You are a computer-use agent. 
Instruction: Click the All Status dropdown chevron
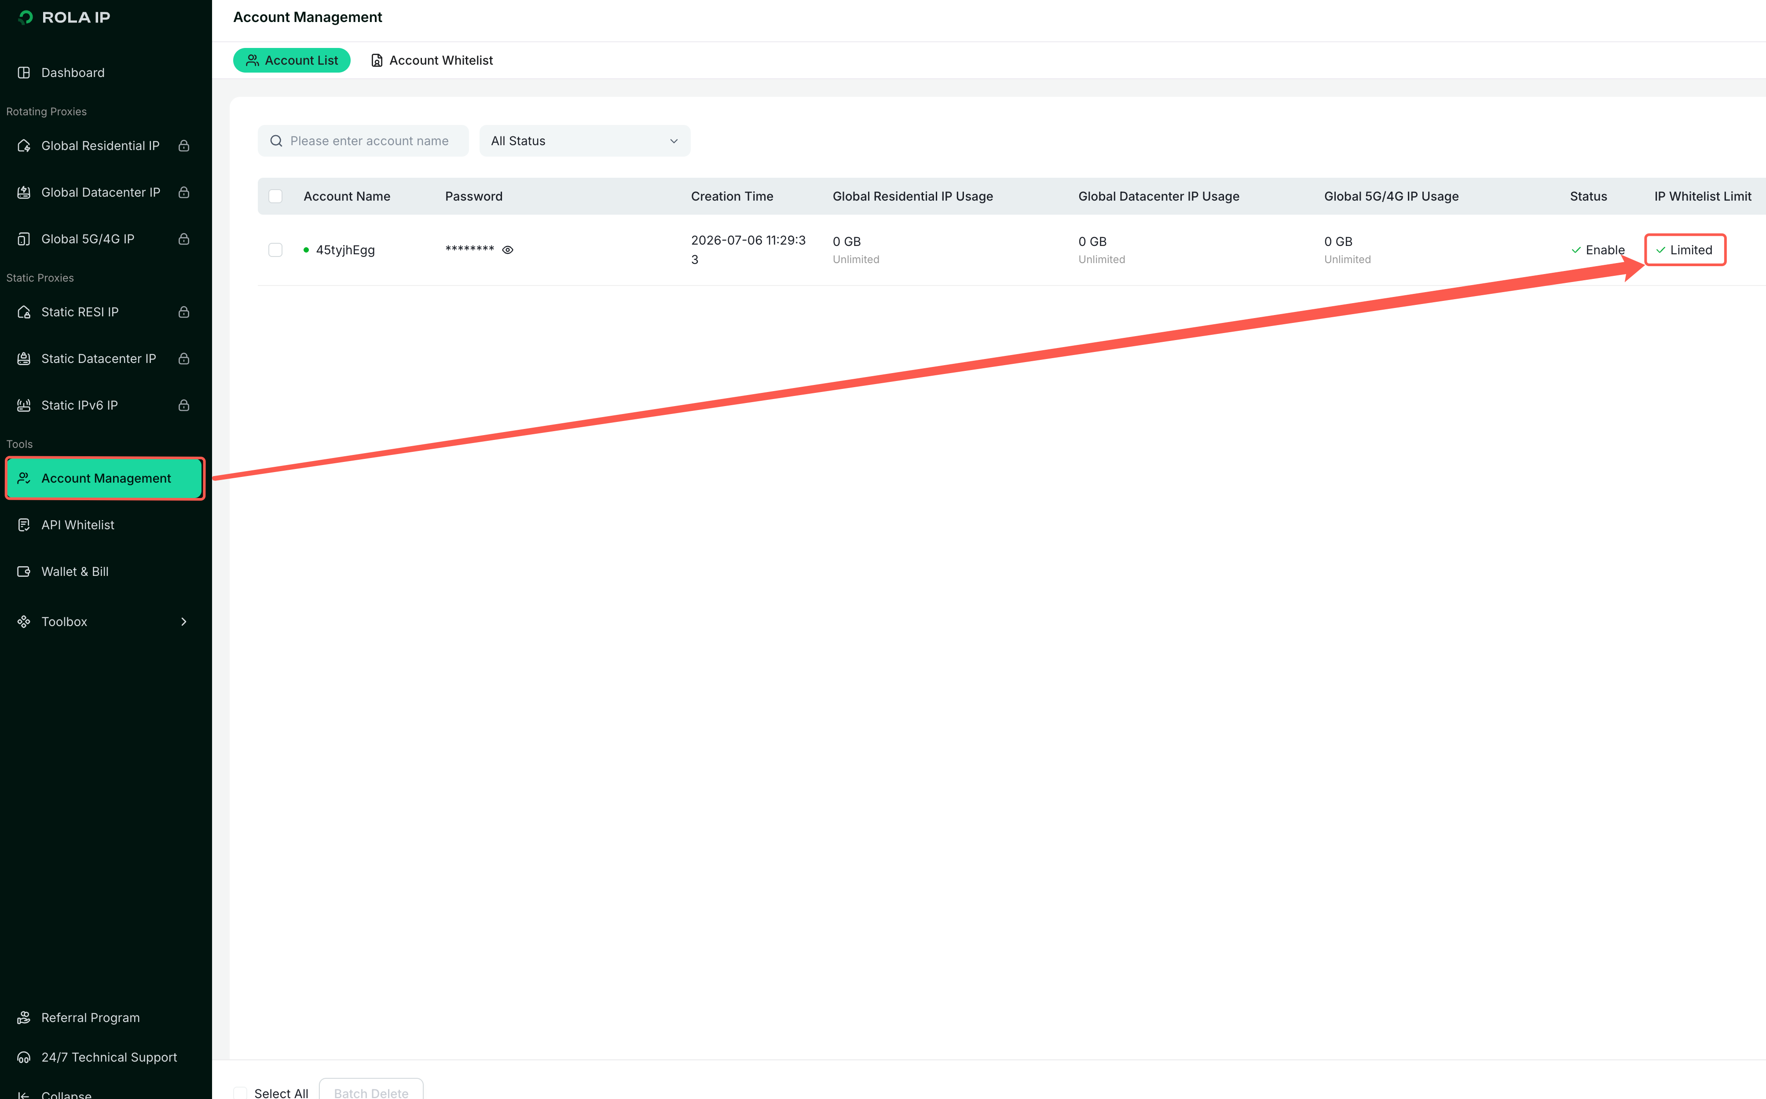pos(674,141)
